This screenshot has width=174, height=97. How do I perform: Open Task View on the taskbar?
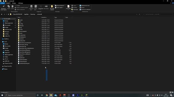pyautogui.click(x=42, y=95)
